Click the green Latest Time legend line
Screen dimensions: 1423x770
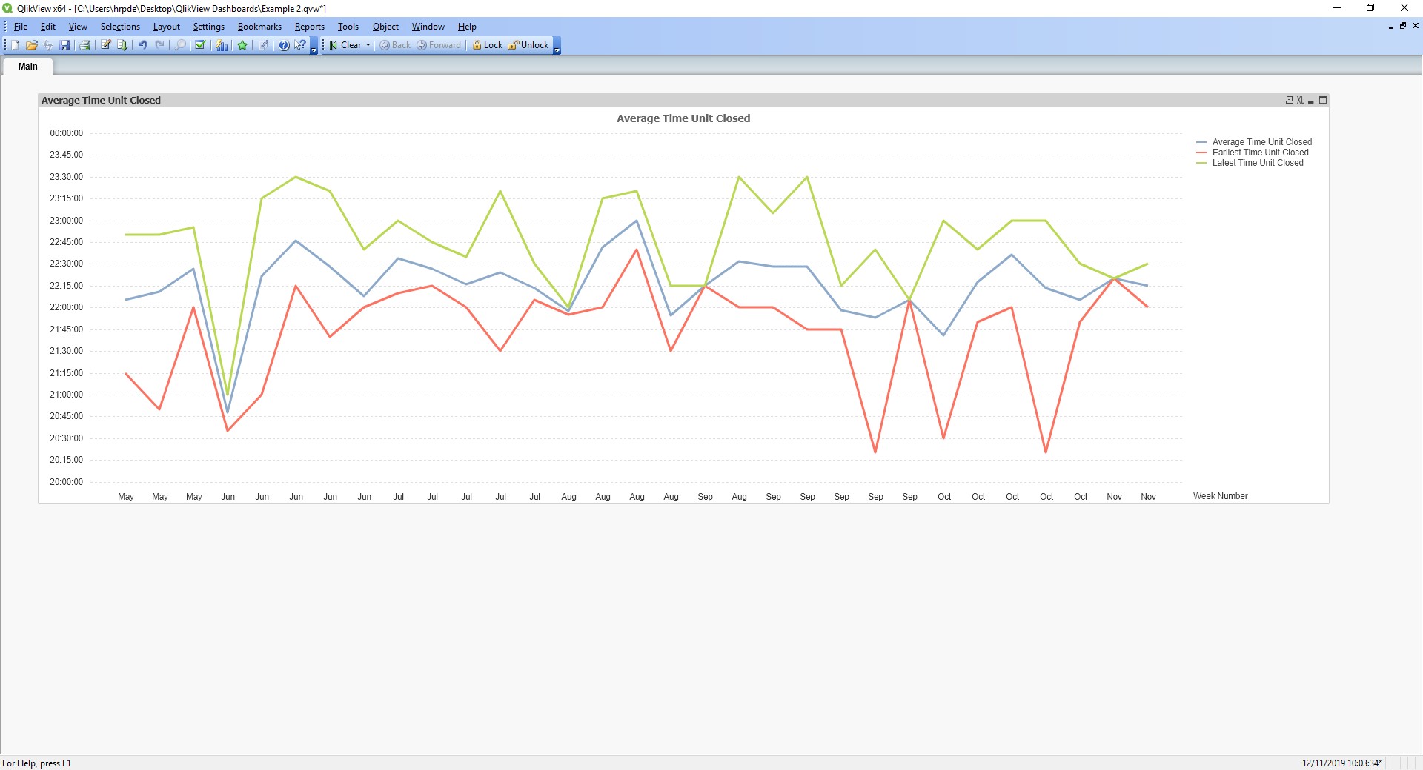click(1201, 163)
